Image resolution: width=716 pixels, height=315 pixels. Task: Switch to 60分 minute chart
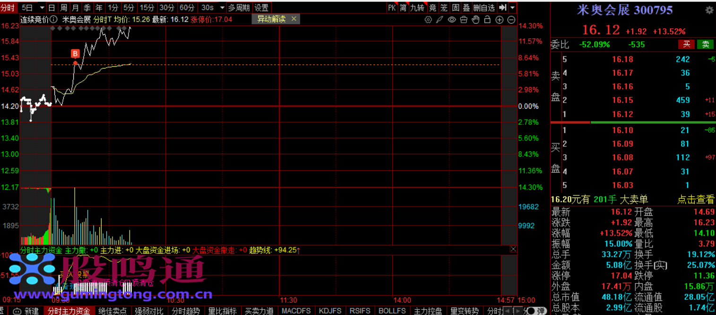coord(187,8)
